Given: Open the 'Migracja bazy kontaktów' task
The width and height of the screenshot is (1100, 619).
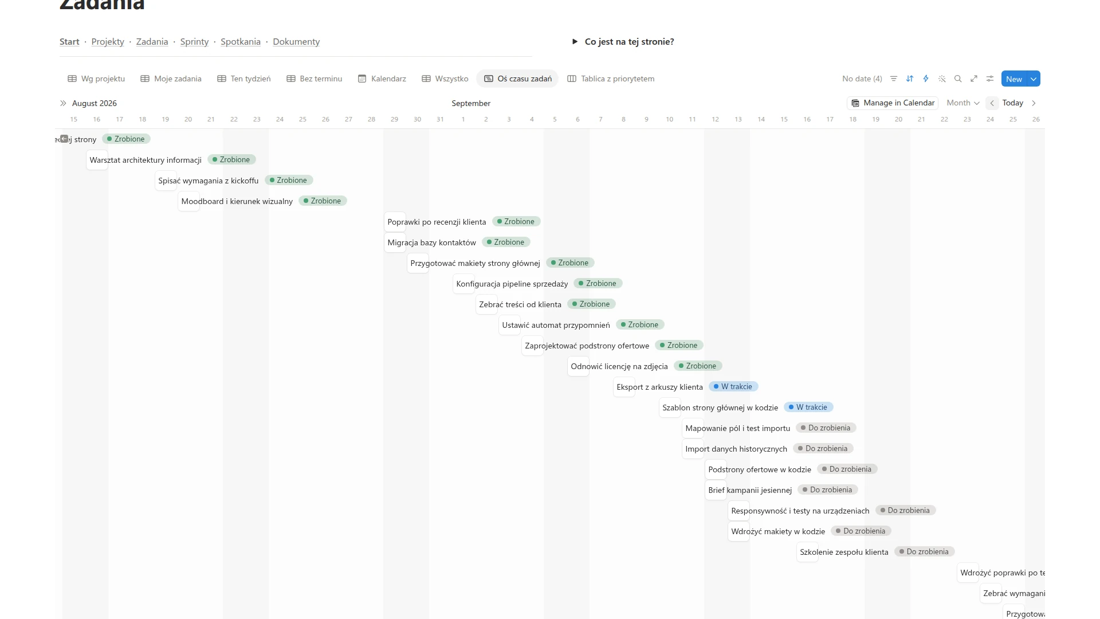Looking at the screenshot, I should tap(431, 242).
